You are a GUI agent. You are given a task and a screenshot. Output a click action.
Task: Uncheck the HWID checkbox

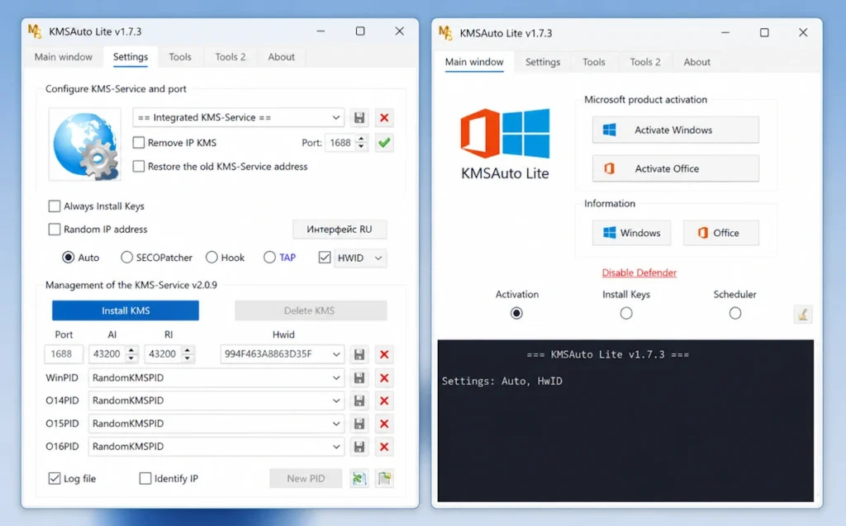[324, 258]
